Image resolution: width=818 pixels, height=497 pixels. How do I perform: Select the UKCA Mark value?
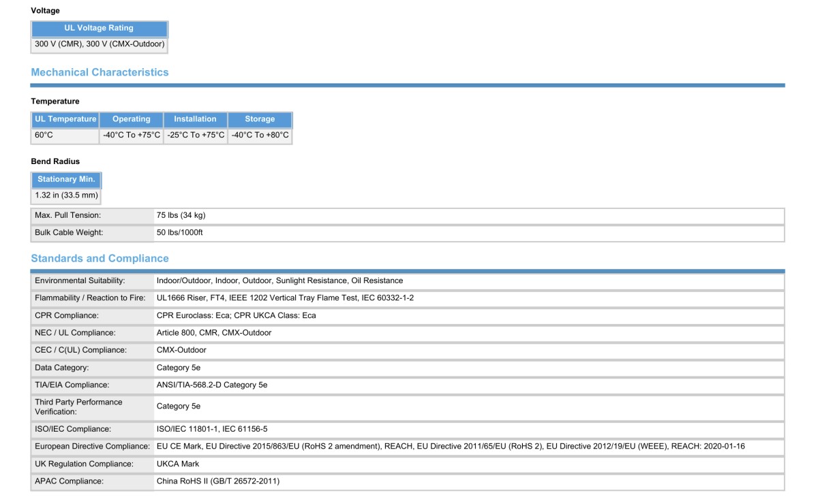(178, 464)
